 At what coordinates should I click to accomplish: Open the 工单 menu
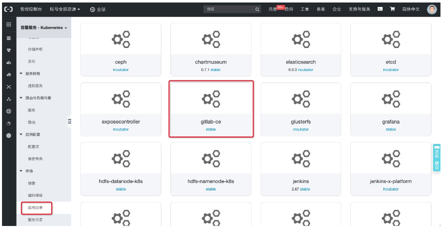[x=305, y=9]
